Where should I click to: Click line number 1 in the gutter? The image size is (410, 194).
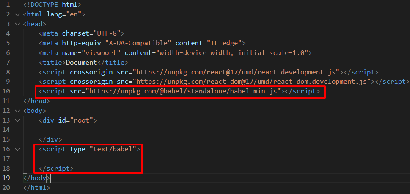(x=8, y=5)
